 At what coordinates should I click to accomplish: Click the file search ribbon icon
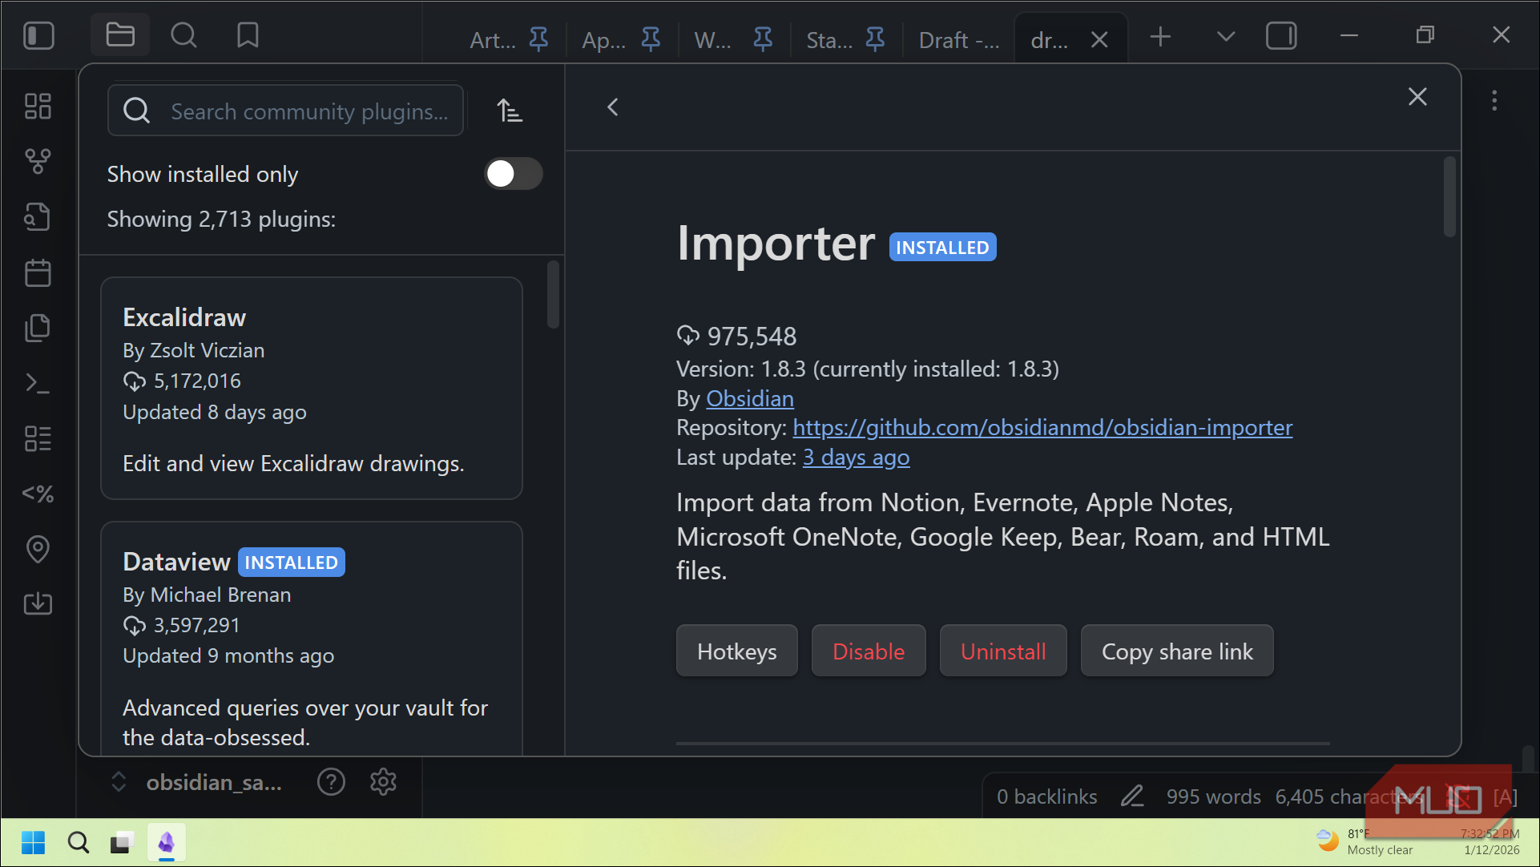38,217
